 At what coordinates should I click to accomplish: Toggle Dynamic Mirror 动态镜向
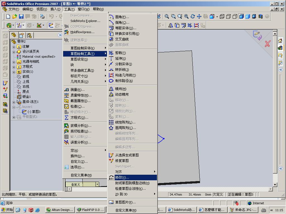pyautogui.click(x=133, y=94)
